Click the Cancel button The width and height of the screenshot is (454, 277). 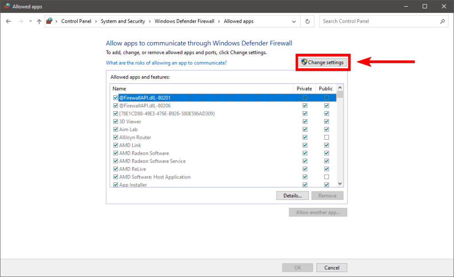pyautogui.click(x=332, y=268)
